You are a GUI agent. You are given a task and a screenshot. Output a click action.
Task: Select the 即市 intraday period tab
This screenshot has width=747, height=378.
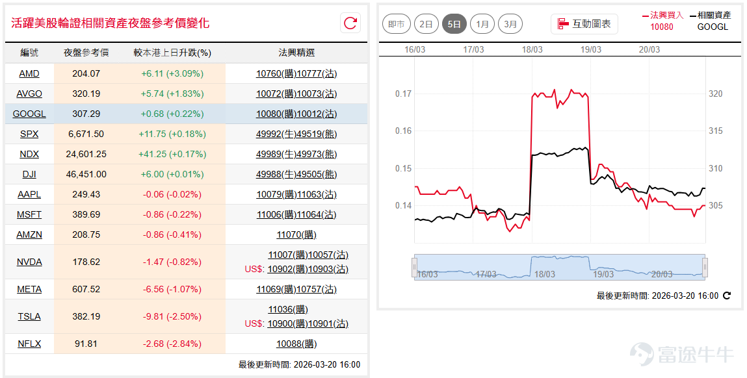[397, 24]
